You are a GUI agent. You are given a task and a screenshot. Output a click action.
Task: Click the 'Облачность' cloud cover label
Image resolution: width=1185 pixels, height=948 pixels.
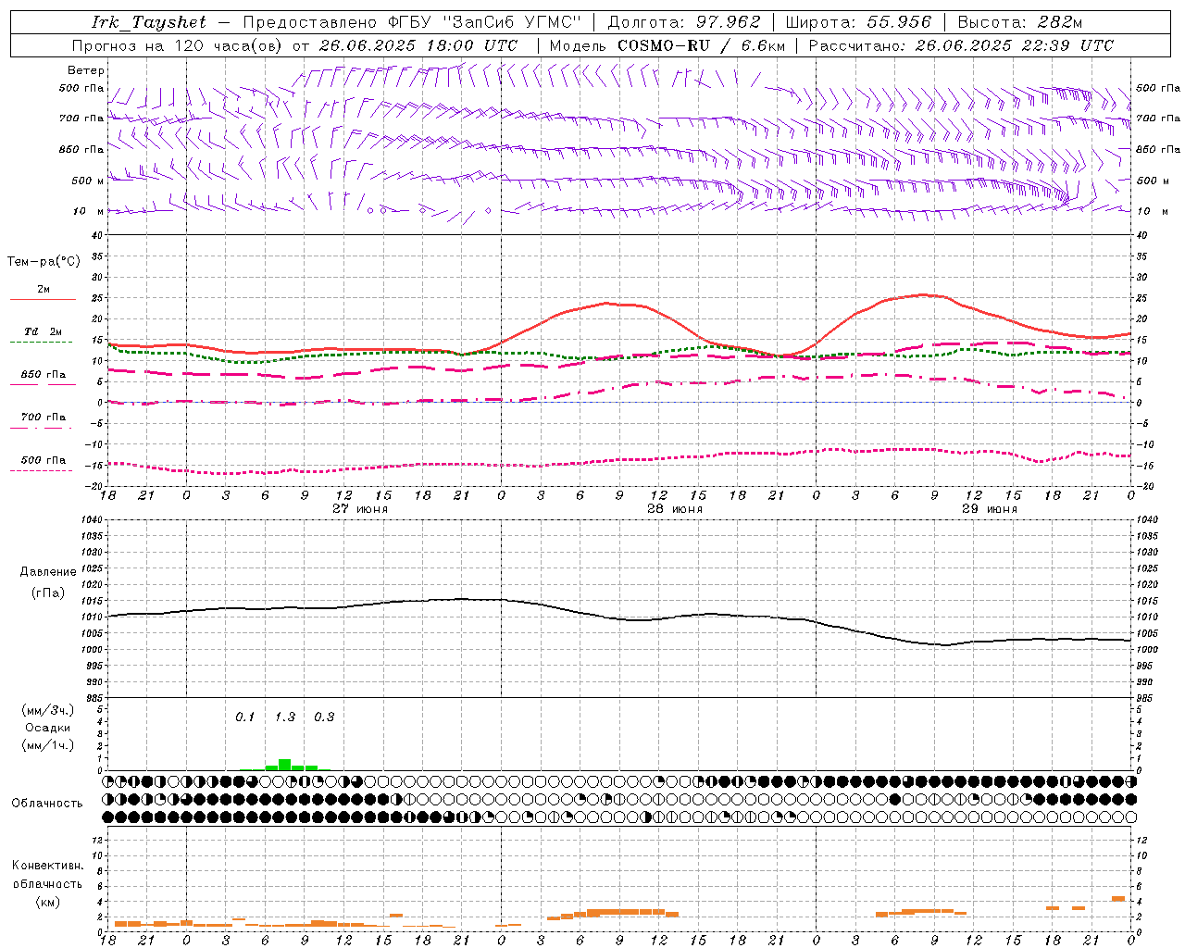tap(47, 804)
